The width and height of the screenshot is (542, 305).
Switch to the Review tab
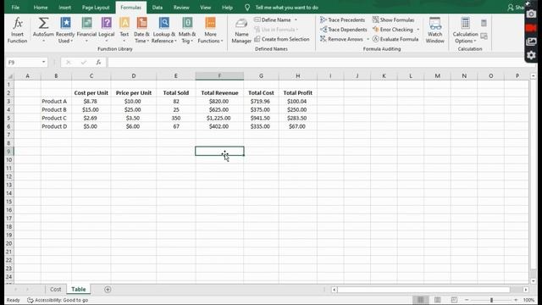click(181, 8)
